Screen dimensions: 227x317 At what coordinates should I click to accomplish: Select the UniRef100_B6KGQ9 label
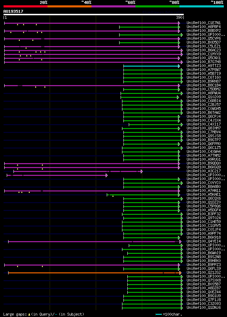tap(204, 167)
